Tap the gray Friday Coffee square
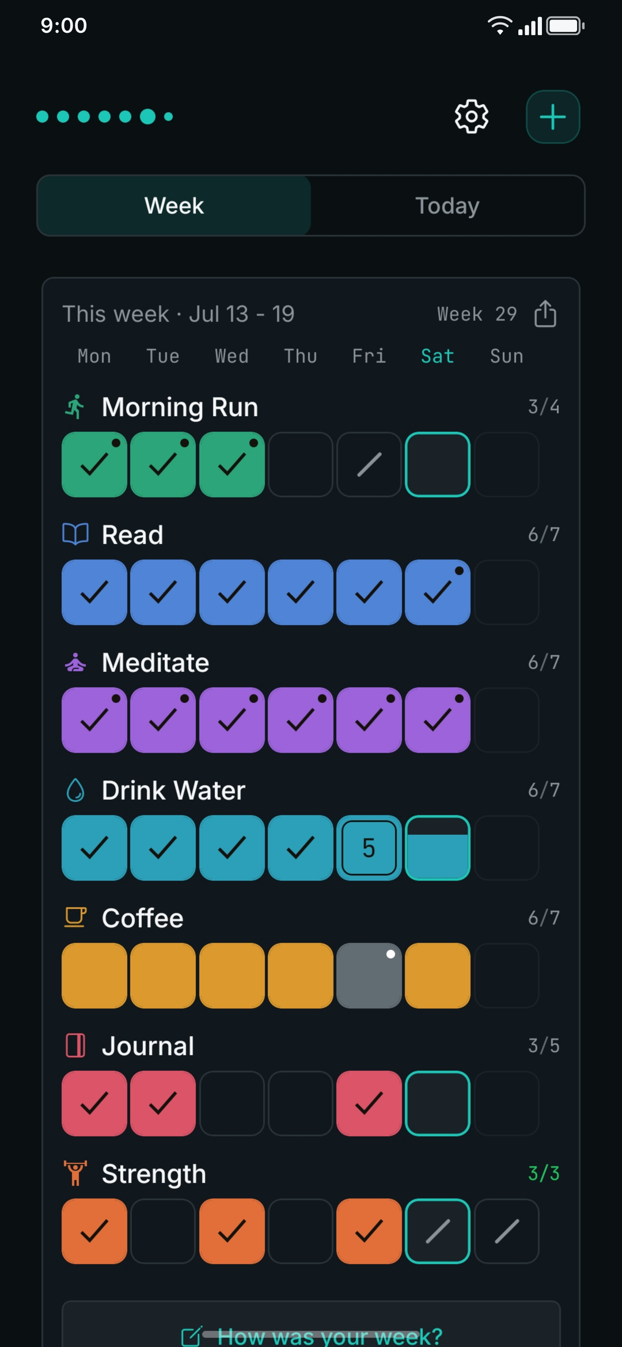622x1347 pixels. 369,976
